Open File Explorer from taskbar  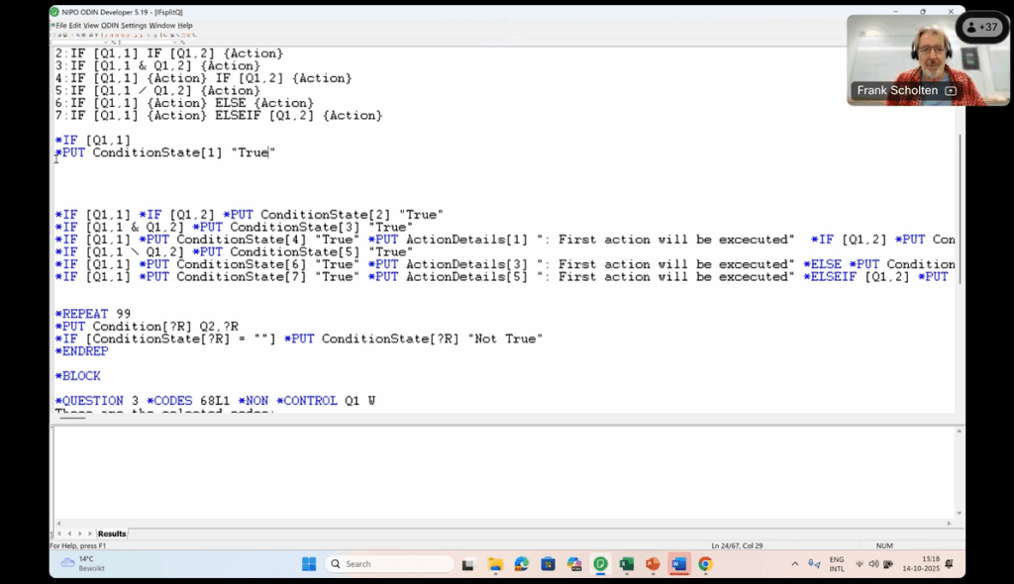coord(495,564)
